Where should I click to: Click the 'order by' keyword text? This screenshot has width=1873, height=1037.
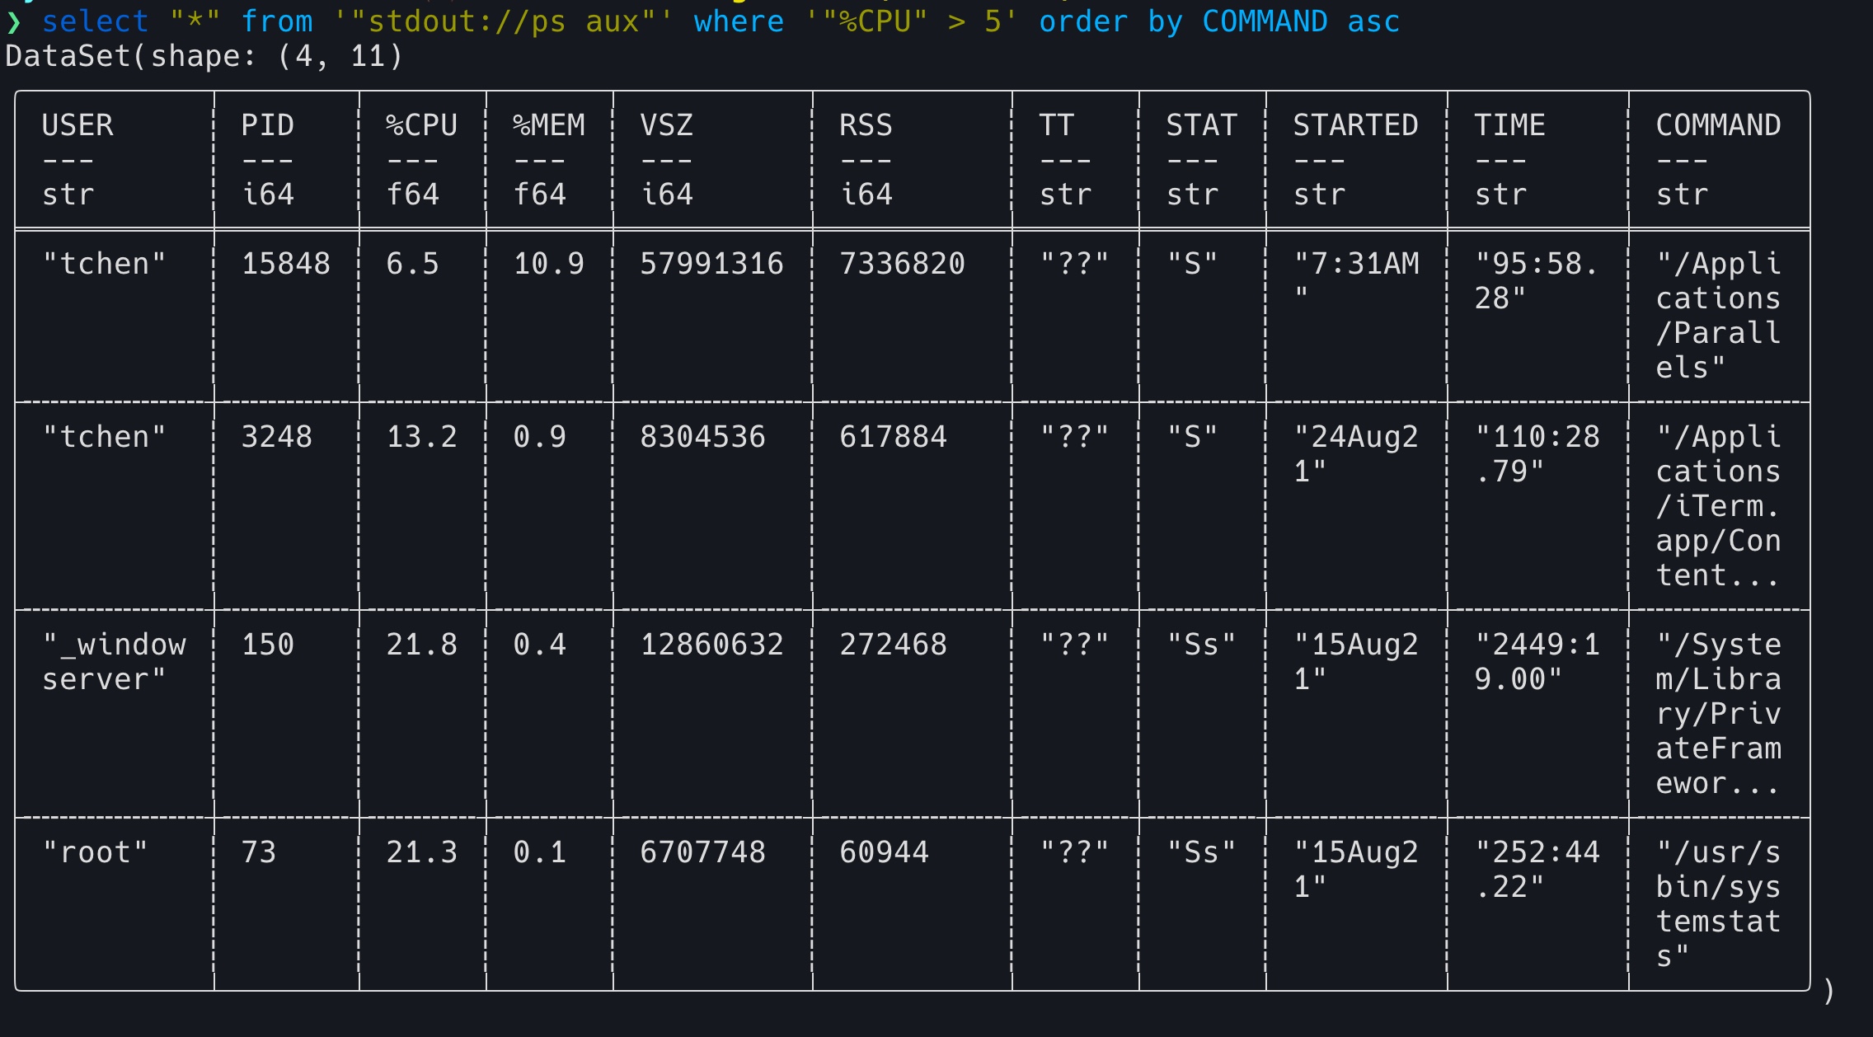coord(1110,21)
